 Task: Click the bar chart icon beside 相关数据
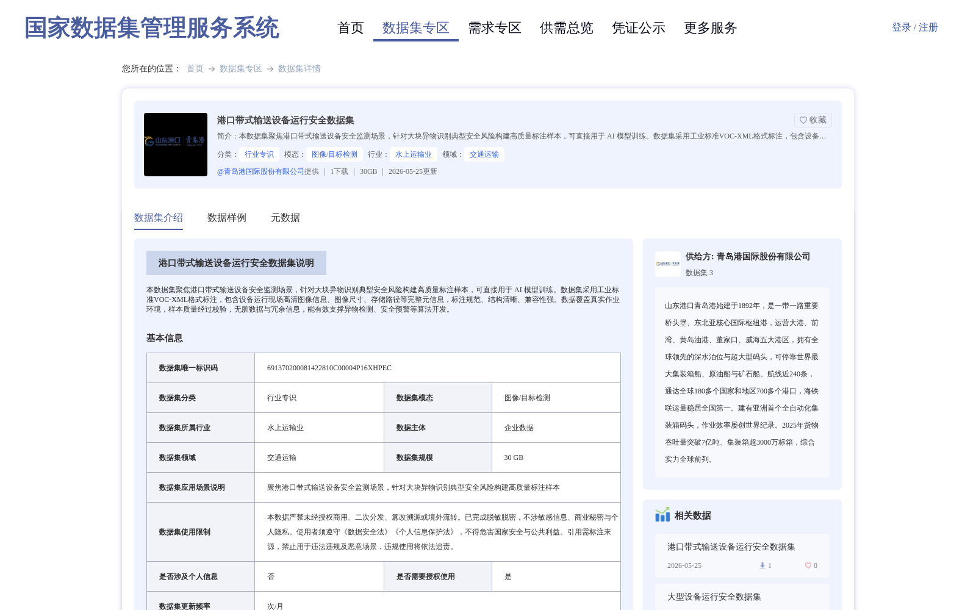[662, 515]
